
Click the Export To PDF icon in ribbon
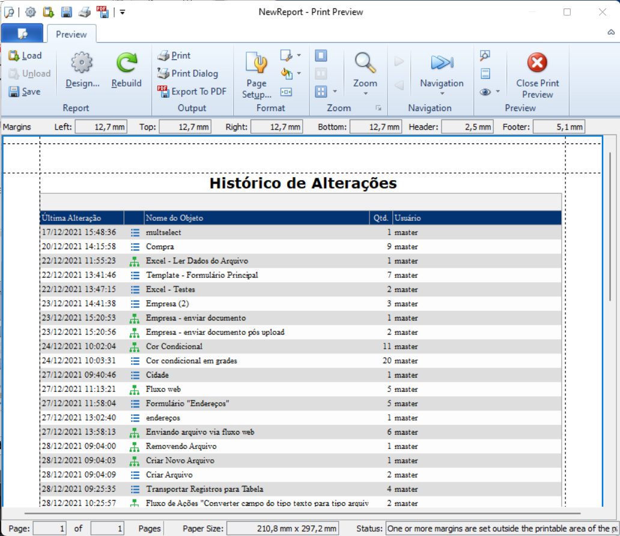(163, 92)
